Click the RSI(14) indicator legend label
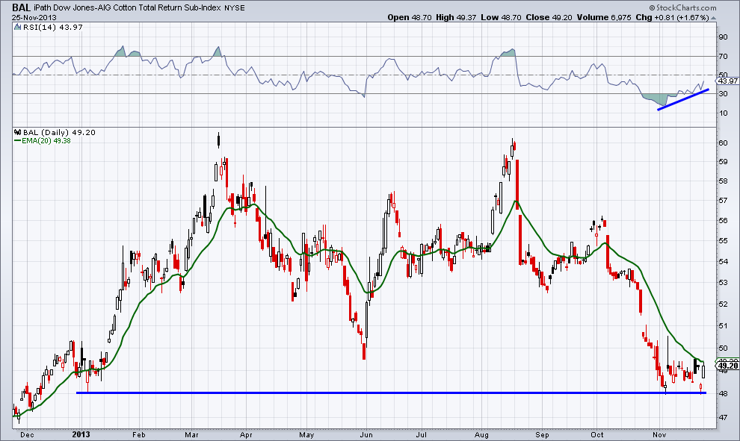740x441 pixels. pyautogui.click(x=31, y=28)
